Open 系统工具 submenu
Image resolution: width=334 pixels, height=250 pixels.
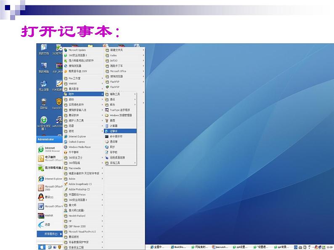[120, 163]
